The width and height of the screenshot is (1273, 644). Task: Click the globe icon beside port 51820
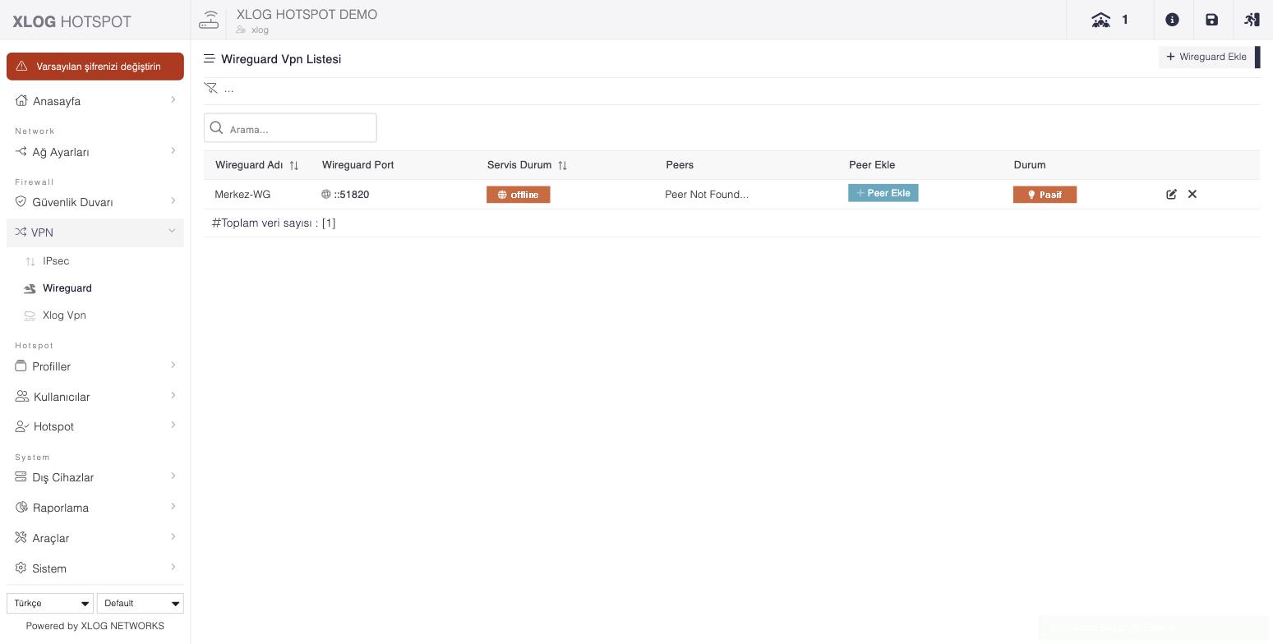(x=326, y=195)
